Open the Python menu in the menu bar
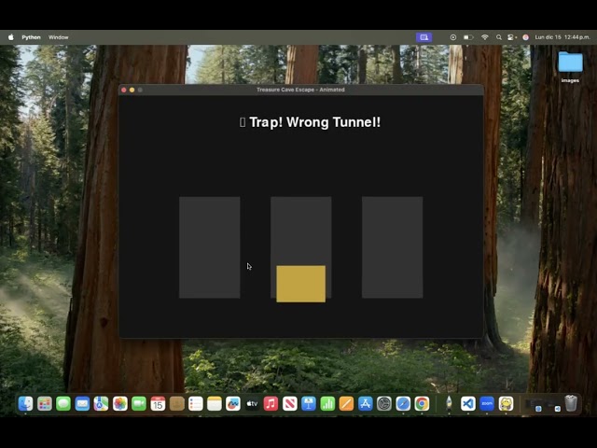Screen dimensions: 597x448 click(31, 37)
